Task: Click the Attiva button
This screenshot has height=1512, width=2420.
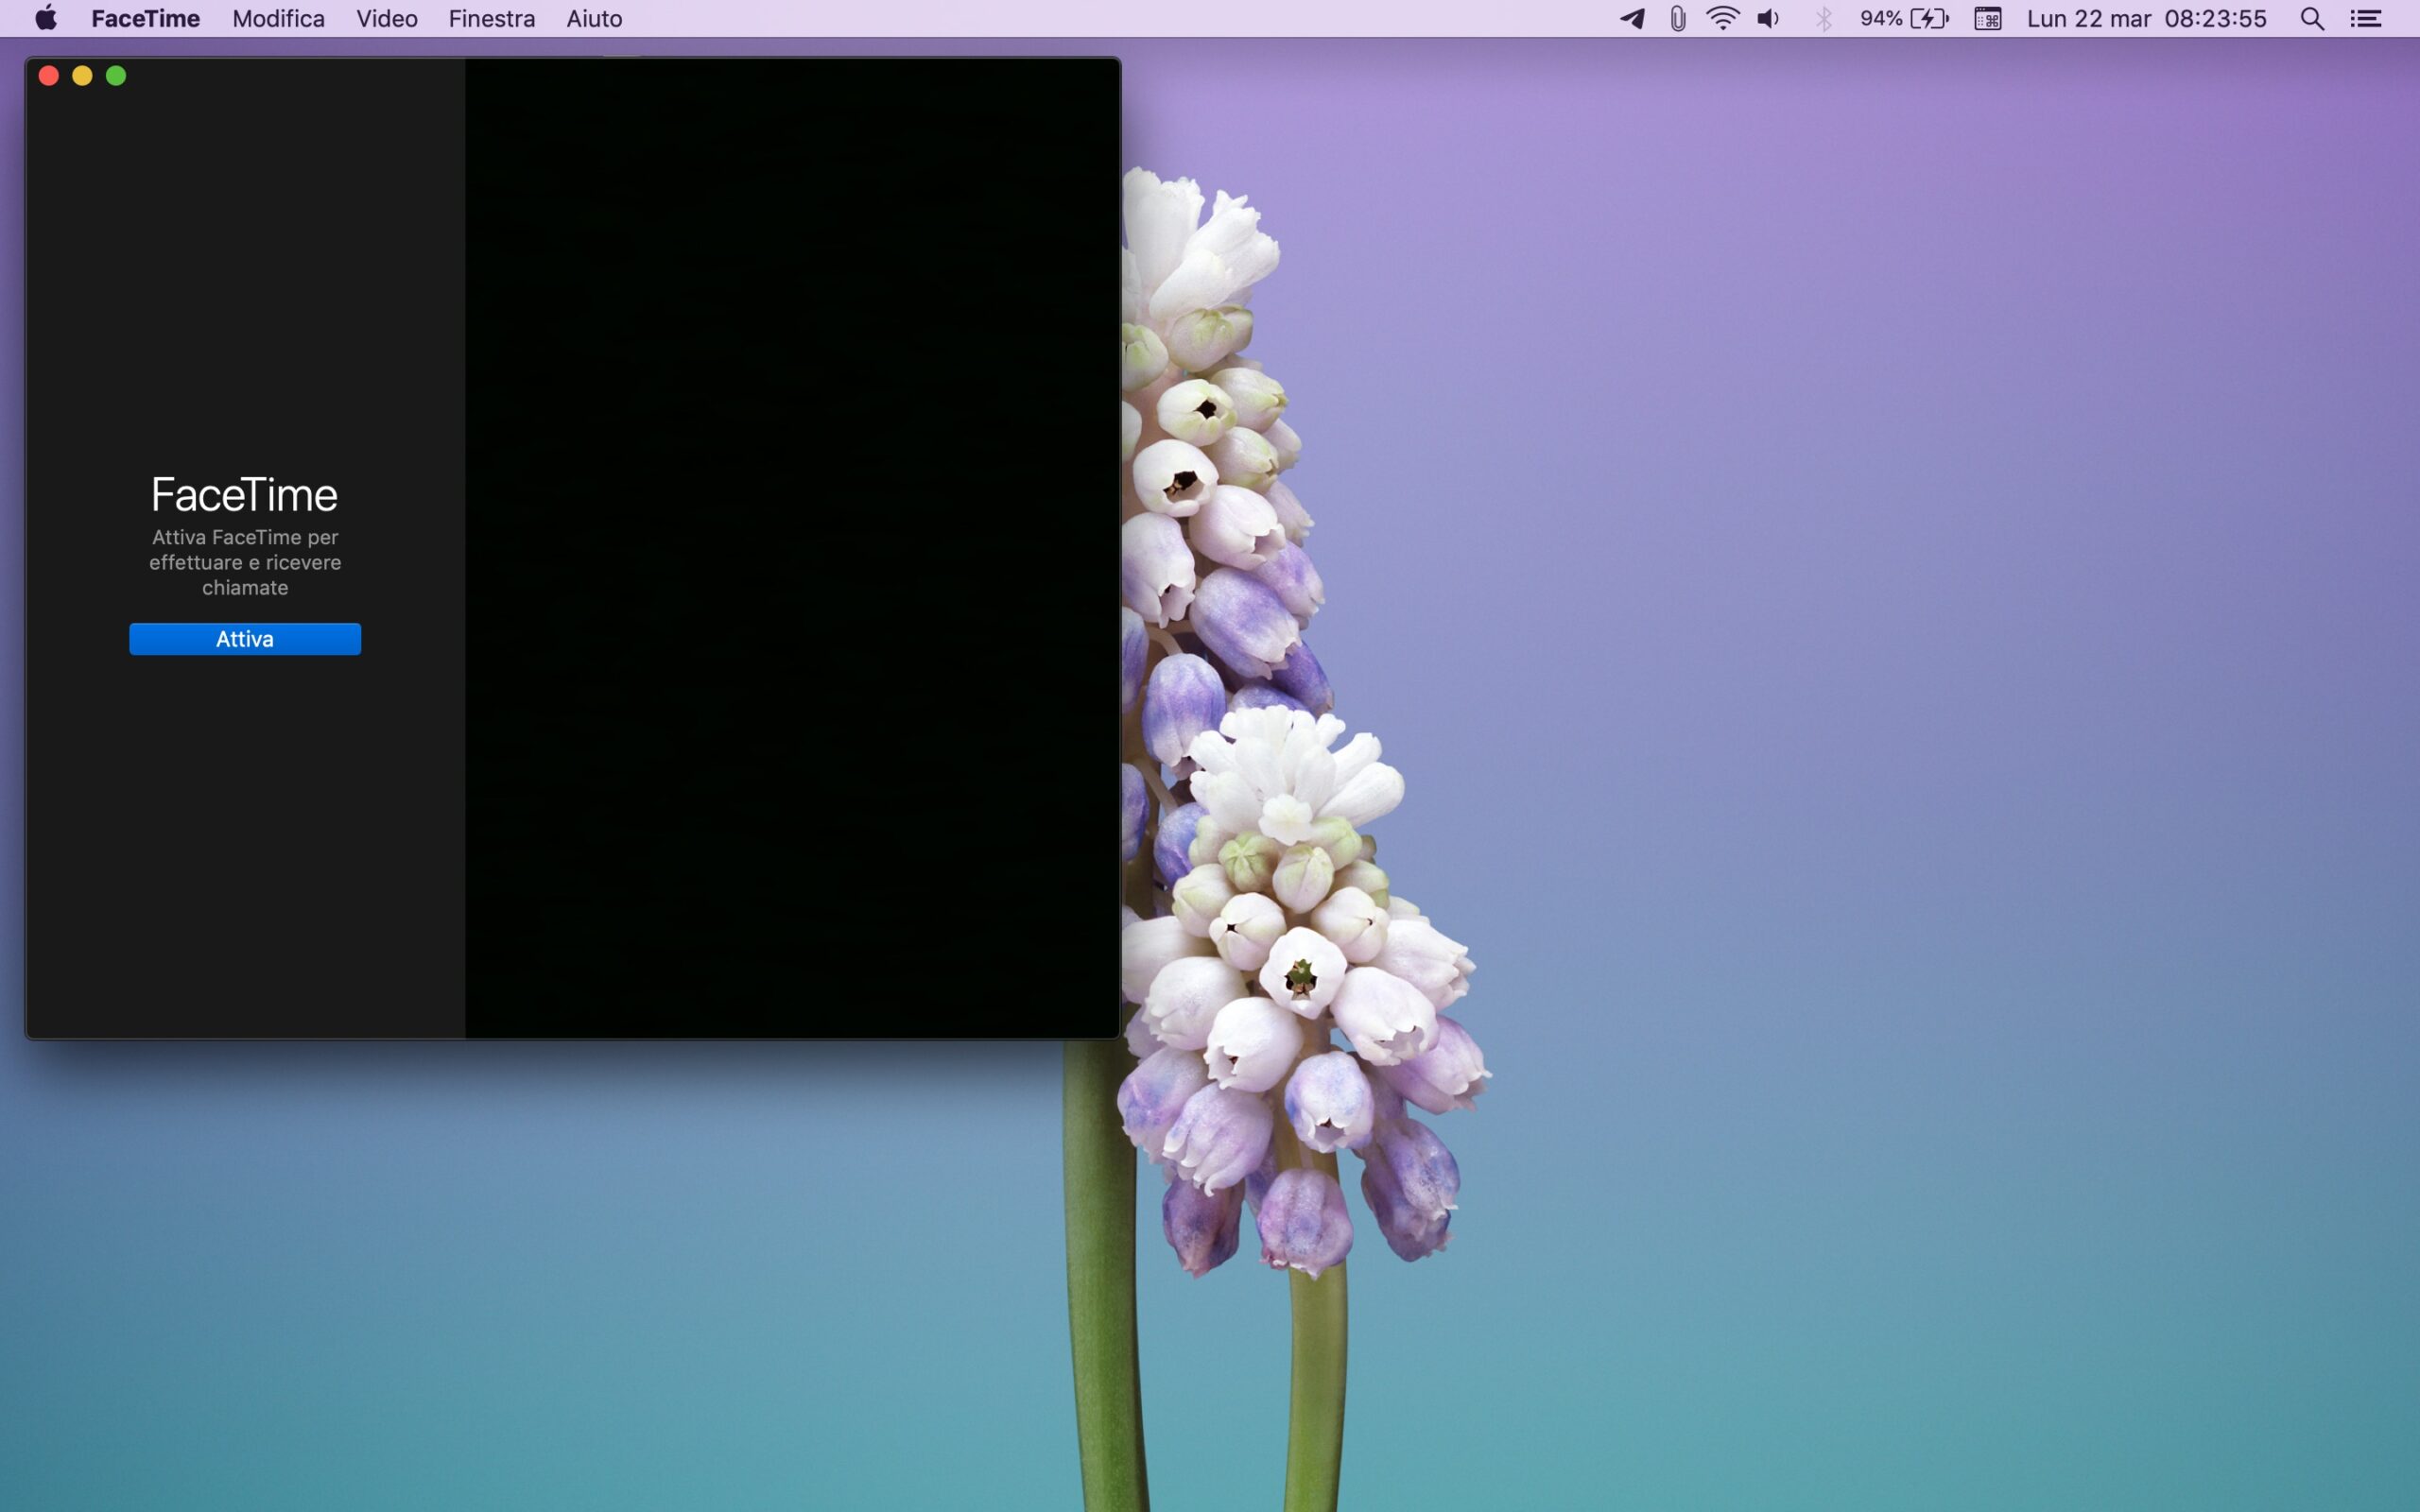Action: coord(245,639)
